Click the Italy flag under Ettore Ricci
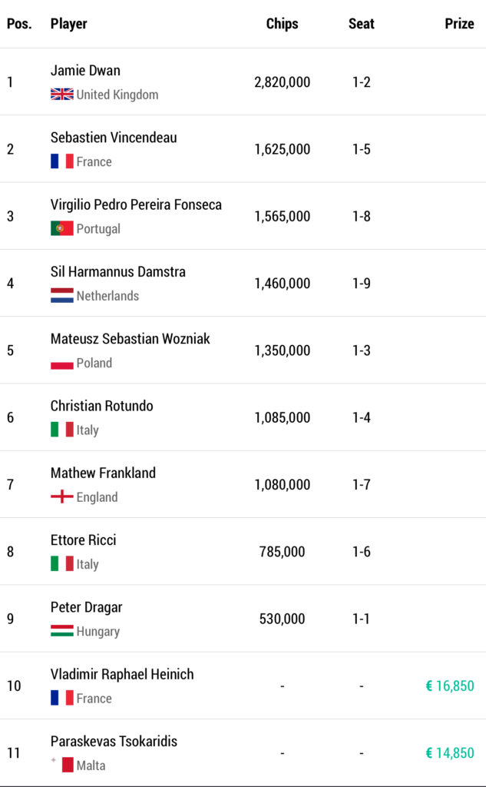Screen dimensions: 486x787 [62, 563]
